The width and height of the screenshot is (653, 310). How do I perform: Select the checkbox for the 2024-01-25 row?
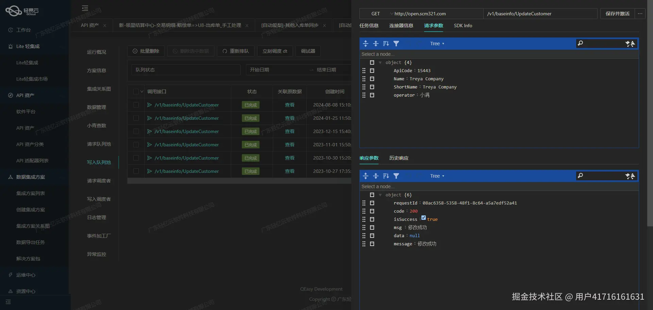click(x=136, y=118)
